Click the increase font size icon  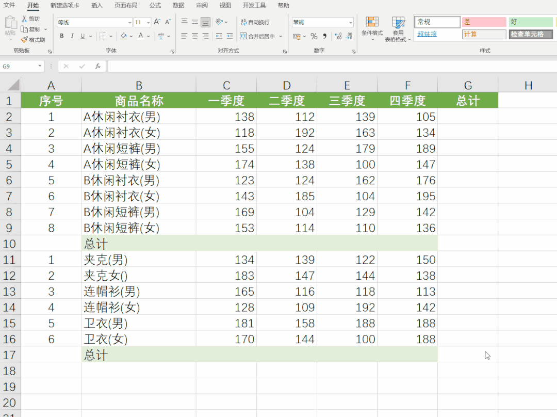(x=157, y=22)
